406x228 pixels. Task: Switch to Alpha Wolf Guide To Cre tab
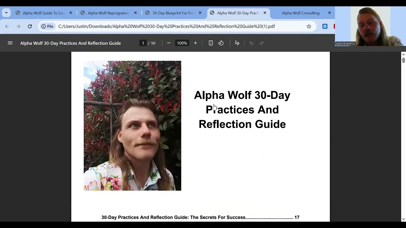(44, 13)
